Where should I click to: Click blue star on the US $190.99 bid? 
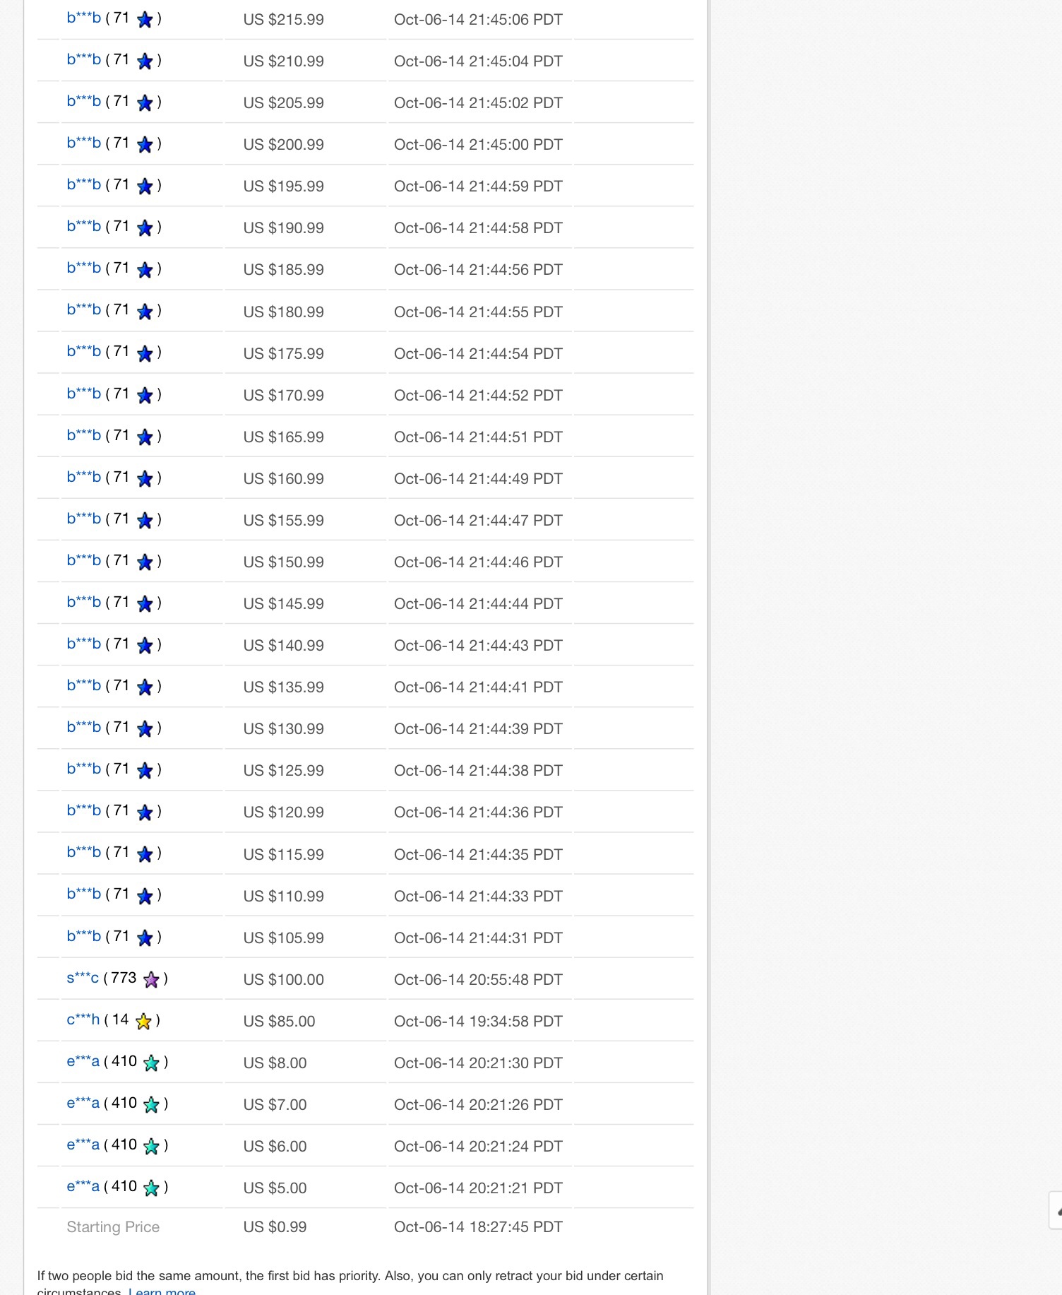coord(145,228)
